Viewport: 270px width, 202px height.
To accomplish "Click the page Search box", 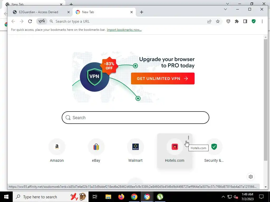I will tap(136, 118).
